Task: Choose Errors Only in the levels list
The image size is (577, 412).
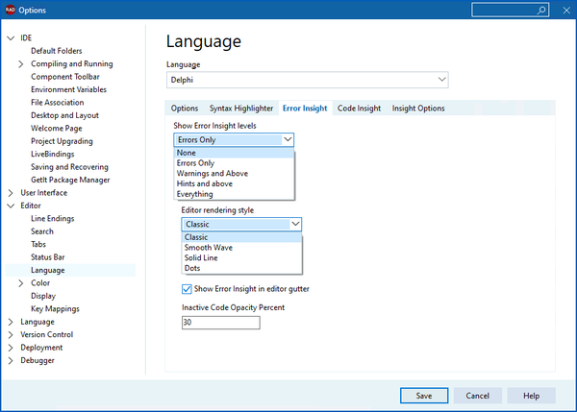Action: pyautogui.click(x=234, y=163)
